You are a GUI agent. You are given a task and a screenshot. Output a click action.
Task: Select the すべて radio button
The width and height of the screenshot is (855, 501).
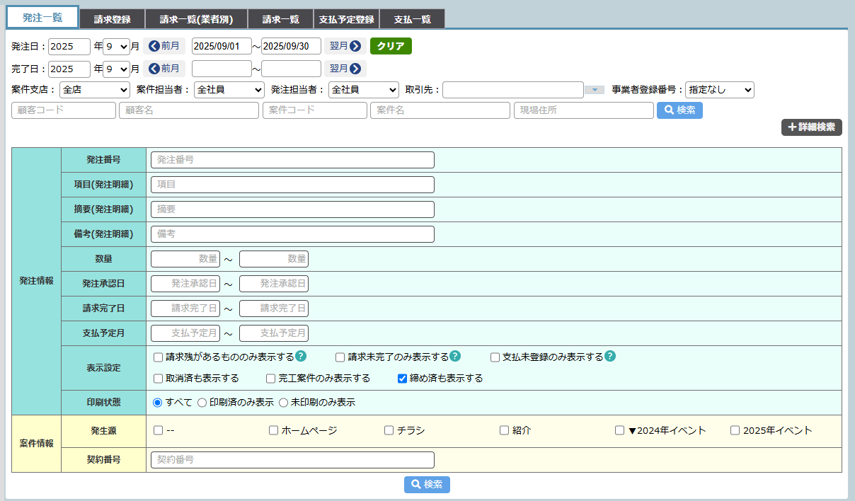coord(158,403)
